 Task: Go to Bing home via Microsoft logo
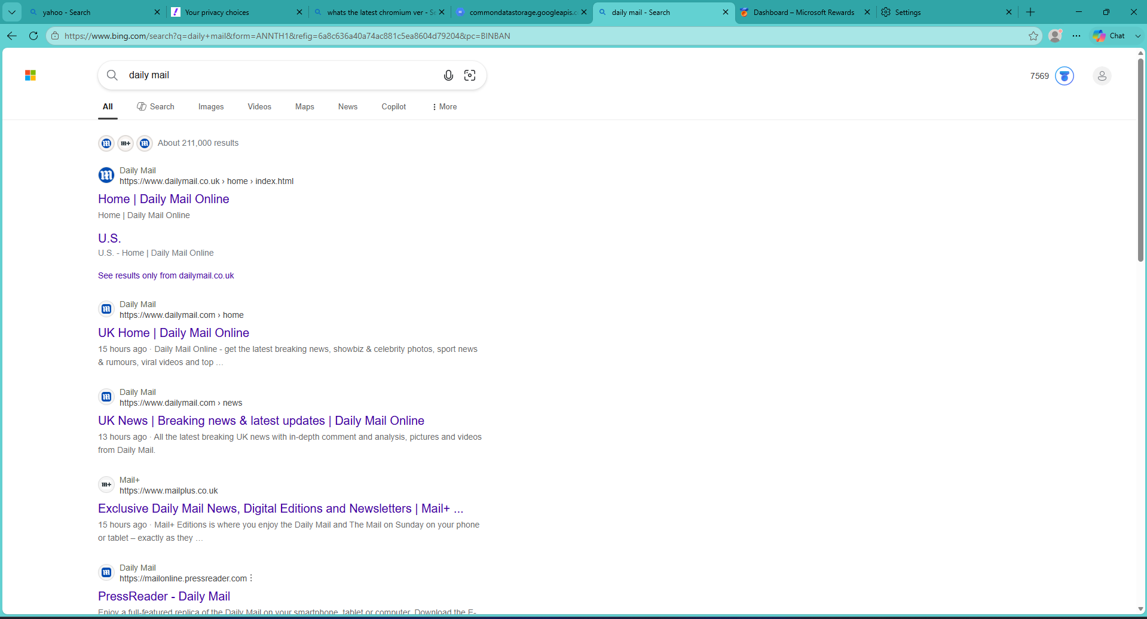pos(30,75)
